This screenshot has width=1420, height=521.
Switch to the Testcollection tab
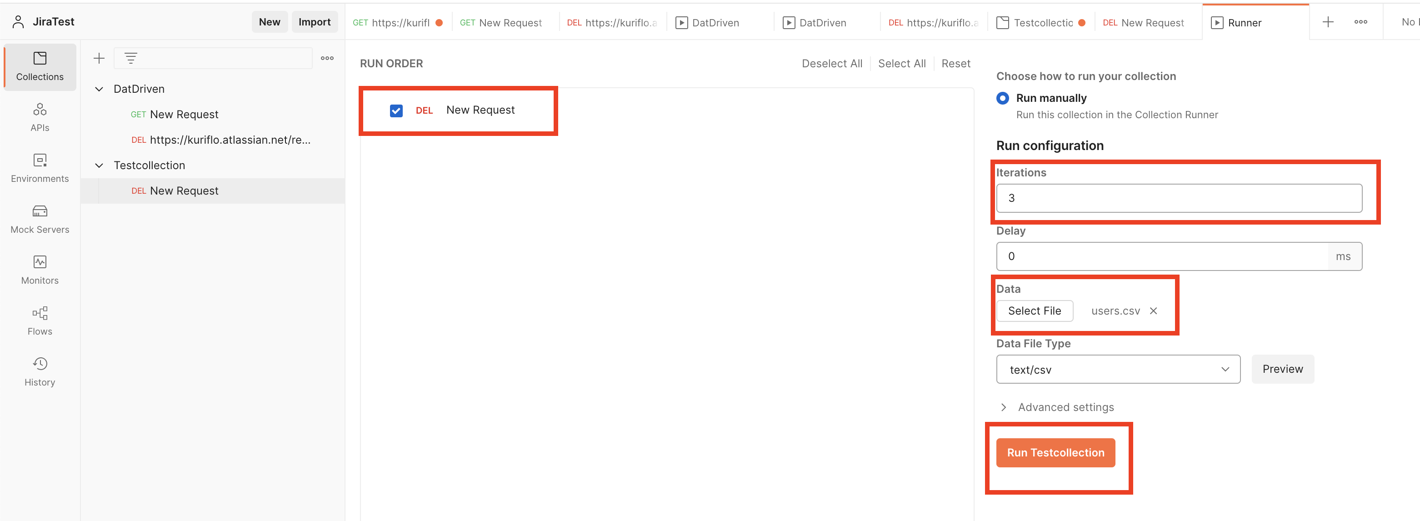[x=1042, y=23]
